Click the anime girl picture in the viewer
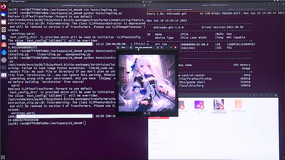This screenshot has width=285, height=160. [x=147, y=83]
